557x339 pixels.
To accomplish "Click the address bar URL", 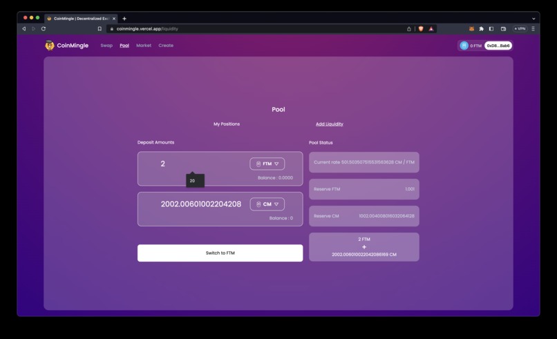I will coord(147,29).
